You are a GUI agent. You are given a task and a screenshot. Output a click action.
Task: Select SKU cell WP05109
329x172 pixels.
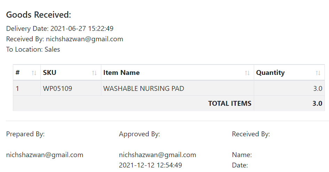pyautogui.click(x=71, y=88)
